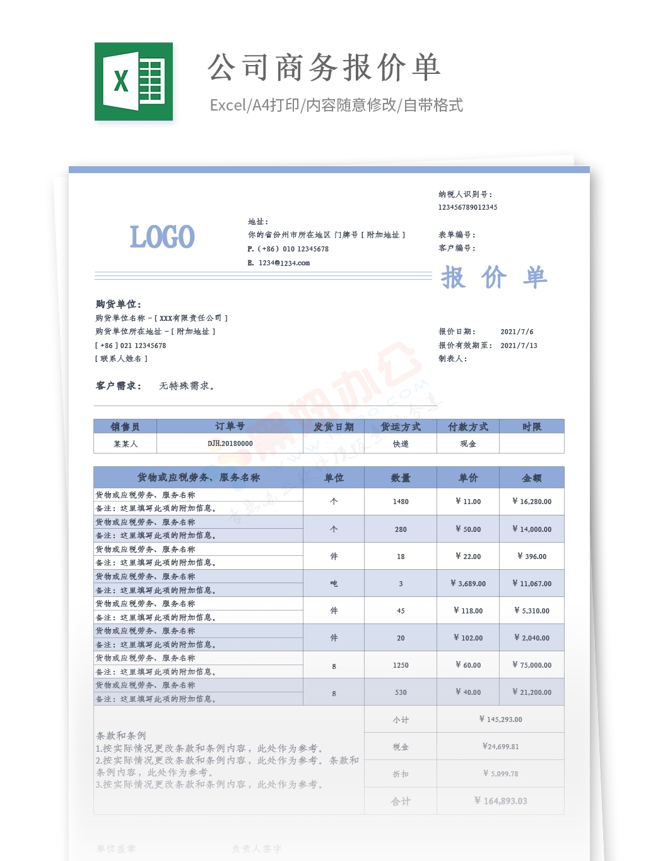Click the email address 1234@1234.com
The width and height of the screenshot is (646, 861).
point(284,263)
